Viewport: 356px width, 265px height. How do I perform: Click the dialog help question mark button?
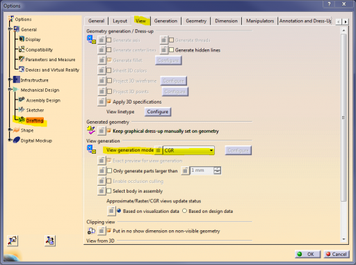click(329, 4)
